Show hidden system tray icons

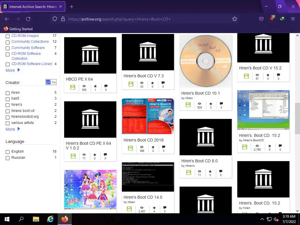262,219
